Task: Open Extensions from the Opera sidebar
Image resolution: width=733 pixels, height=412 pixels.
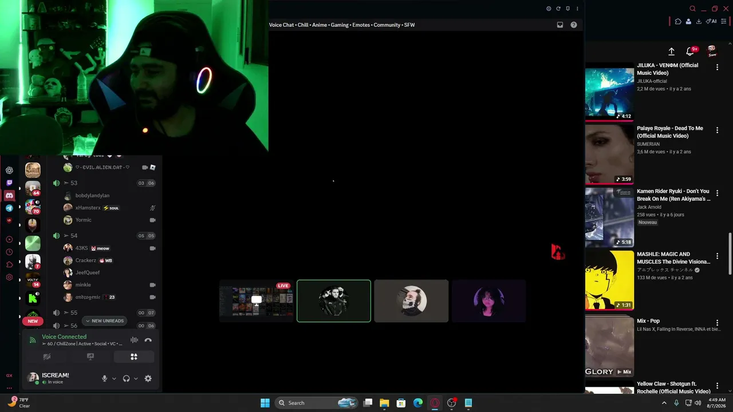Action: tap(9, 265)
